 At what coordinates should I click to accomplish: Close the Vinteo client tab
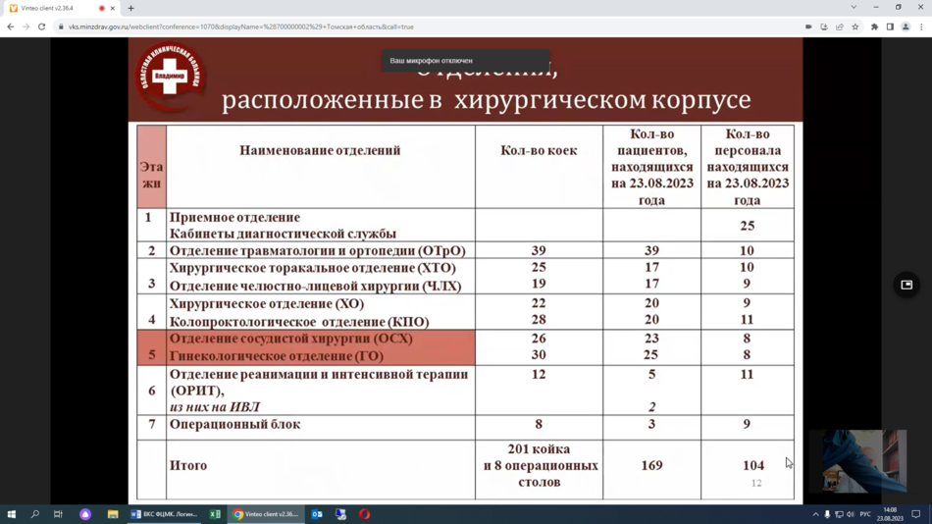click(113, 8)
